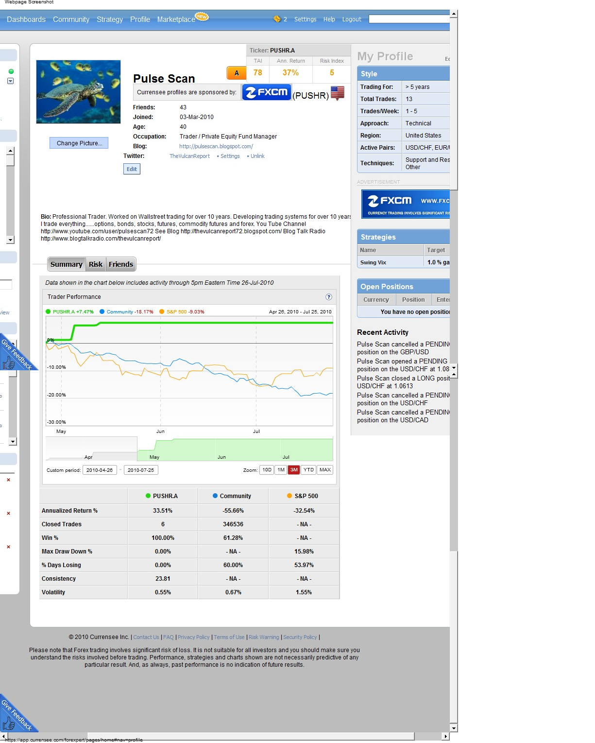Switch to the Risk tab
The image size is (595, 743).
pos(96,264)
